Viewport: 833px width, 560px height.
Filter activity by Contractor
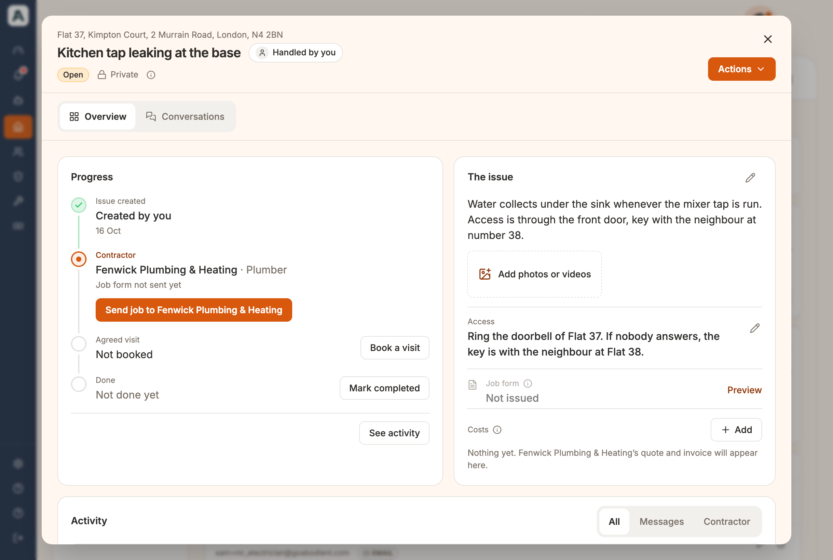[x=726, y=522]
